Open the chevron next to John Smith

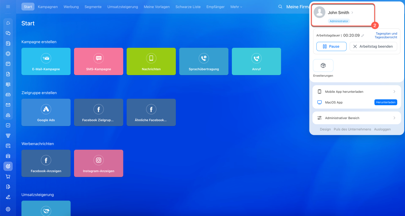pos(352,13)
